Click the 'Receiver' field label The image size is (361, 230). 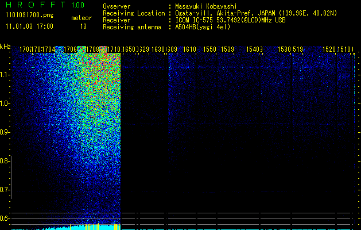point(117,20)
